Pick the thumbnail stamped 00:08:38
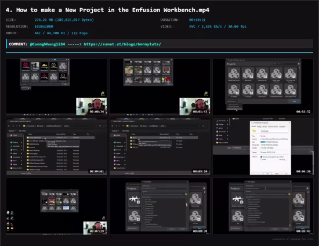Screen dimensions: 319x246 pyautogui.click(x=159, y=207)
